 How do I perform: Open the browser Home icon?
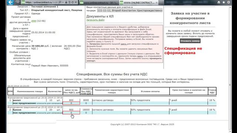219,2
